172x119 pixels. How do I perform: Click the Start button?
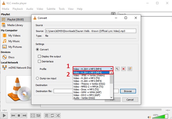[x=113, y=100]
